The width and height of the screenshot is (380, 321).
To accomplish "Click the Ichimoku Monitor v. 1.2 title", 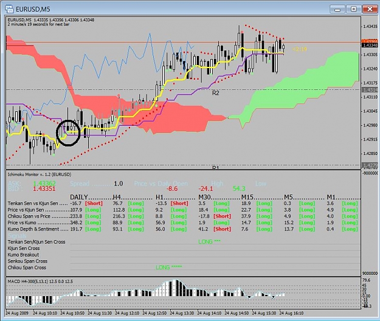I will pyautogui.click(x=40, y=174).
